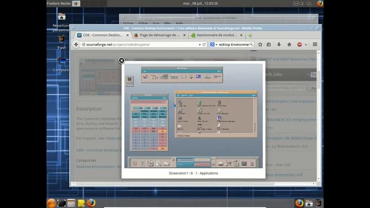Open the orange menu launcher in bottom dock
Screen dimensions: 370x208
click(x=51, y=203)
